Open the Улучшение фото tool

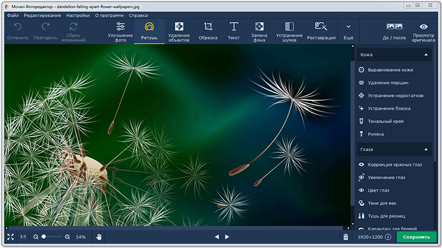pos(120,31)
